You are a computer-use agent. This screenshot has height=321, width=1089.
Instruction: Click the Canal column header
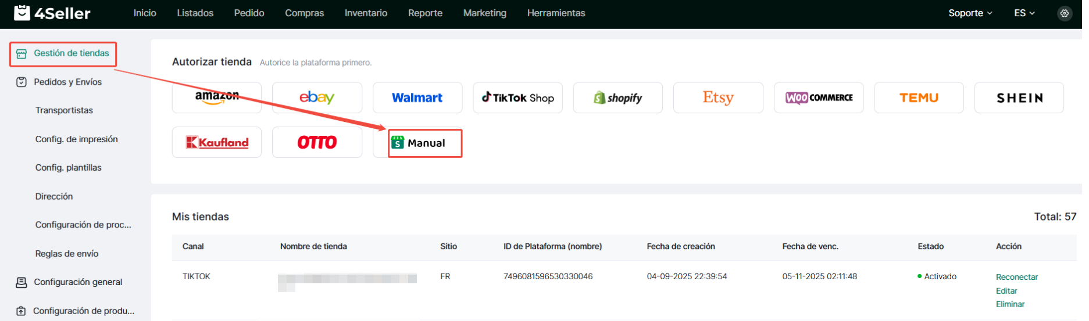[193, 247]
